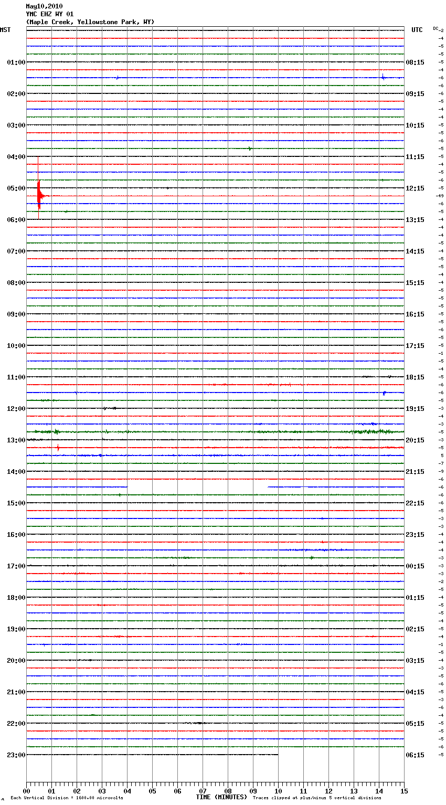This screenshot has height=805, width=446.
Task: Click the '01:00' MST time label
Action: (x=16, y=62)
